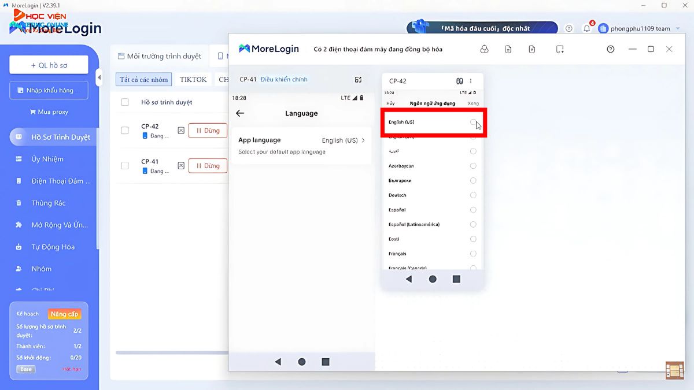694x390 pixels.
Task: Click the phone icon under CP-41 profile
Action: [145, 171]
